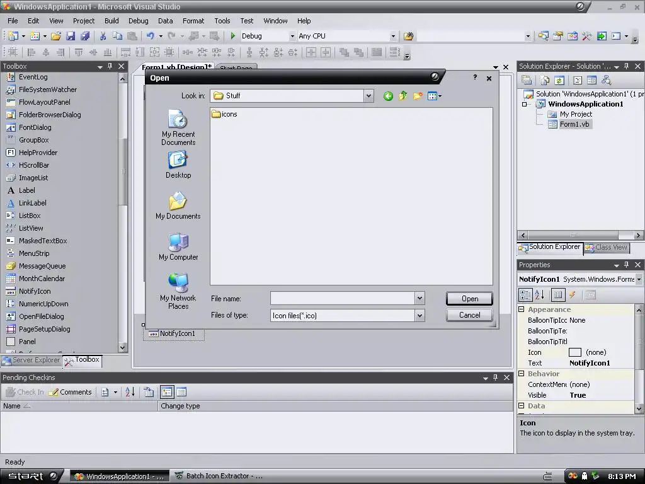Viewport: 645px width, 484px height.
Task: Jump to My Recent Documents place
Action: pos(178,127)
